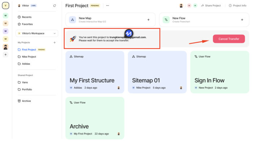253x141 pixels.
Task: Open Project Info
Action: coord(237,6)
